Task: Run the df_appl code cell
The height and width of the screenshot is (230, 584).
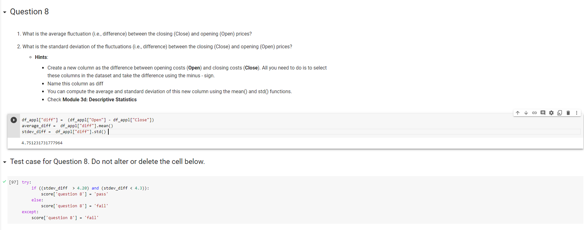Action: 13,119
